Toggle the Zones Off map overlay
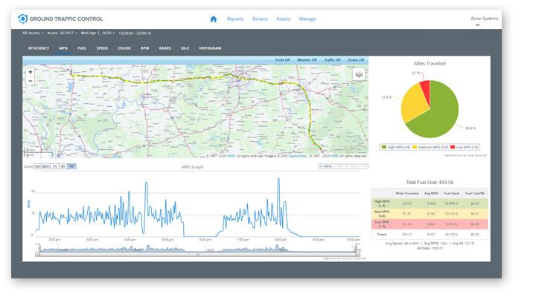The height and width of the screenshot is (297, 536). pyautogui.click(x=356, y=60)
